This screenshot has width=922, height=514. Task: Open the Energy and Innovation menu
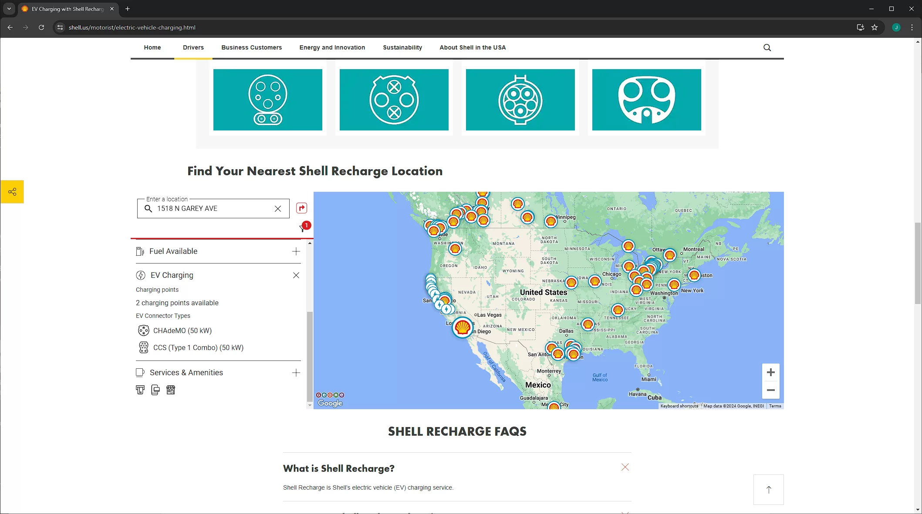(332, 47)
